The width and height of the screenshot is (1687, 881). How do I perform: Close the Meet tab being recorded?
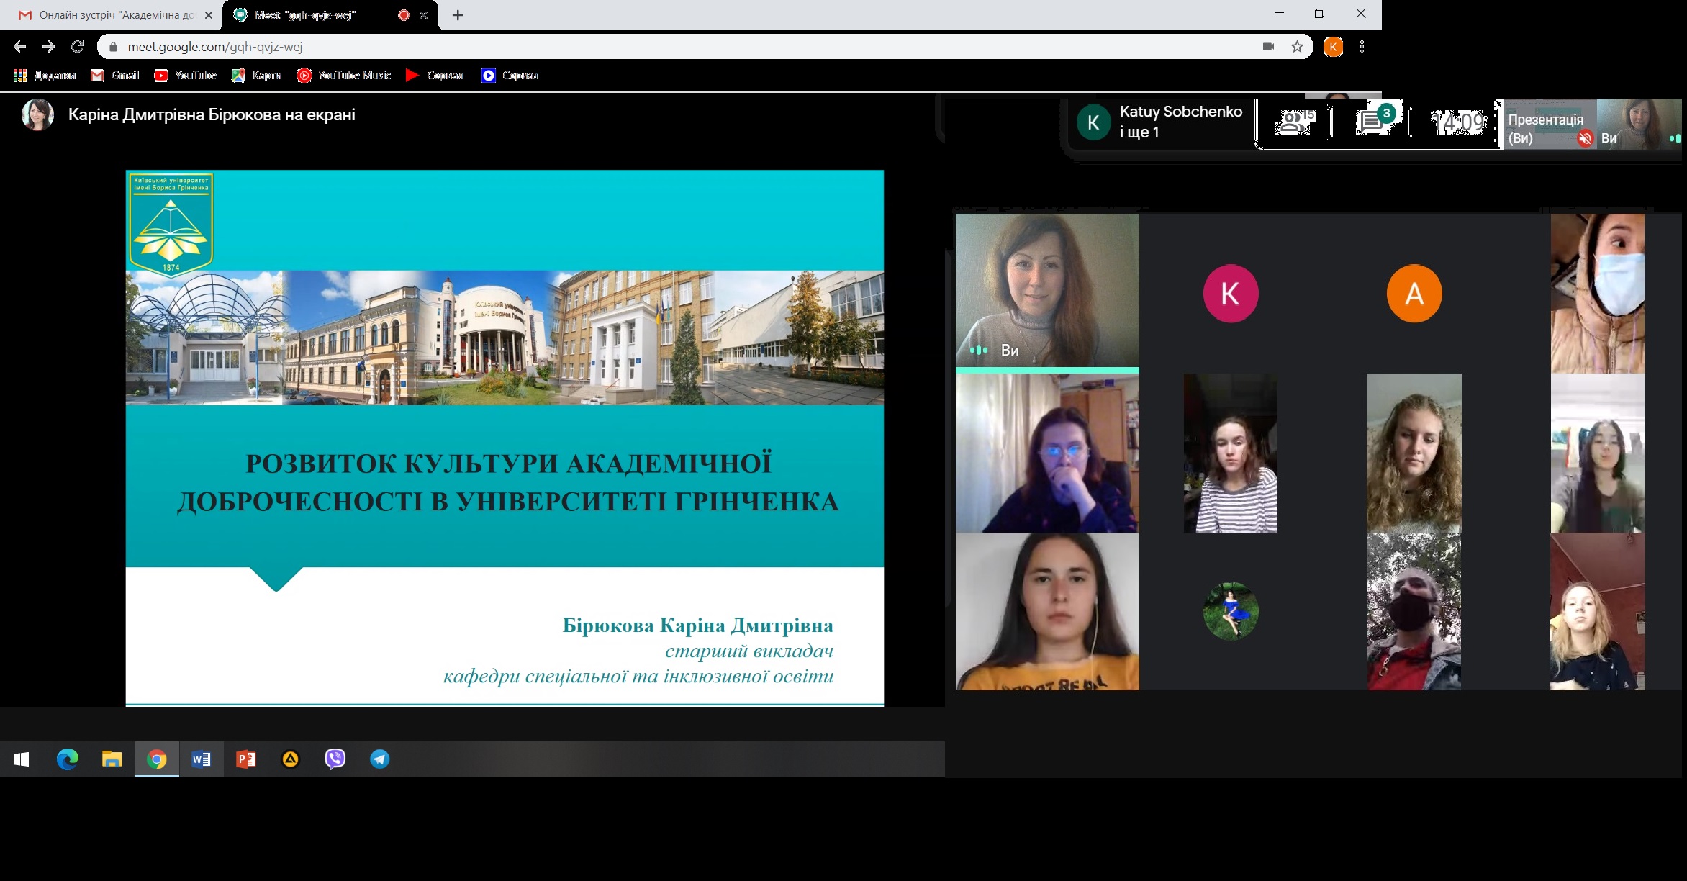tap(423, 15)
